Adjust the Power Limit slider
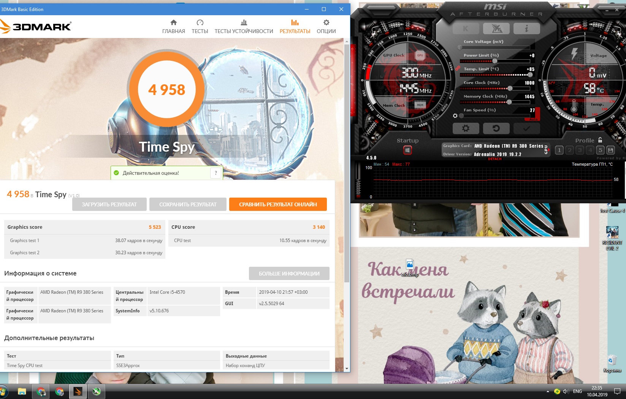The height and width of the screenshot is (399, 626). 495,61
